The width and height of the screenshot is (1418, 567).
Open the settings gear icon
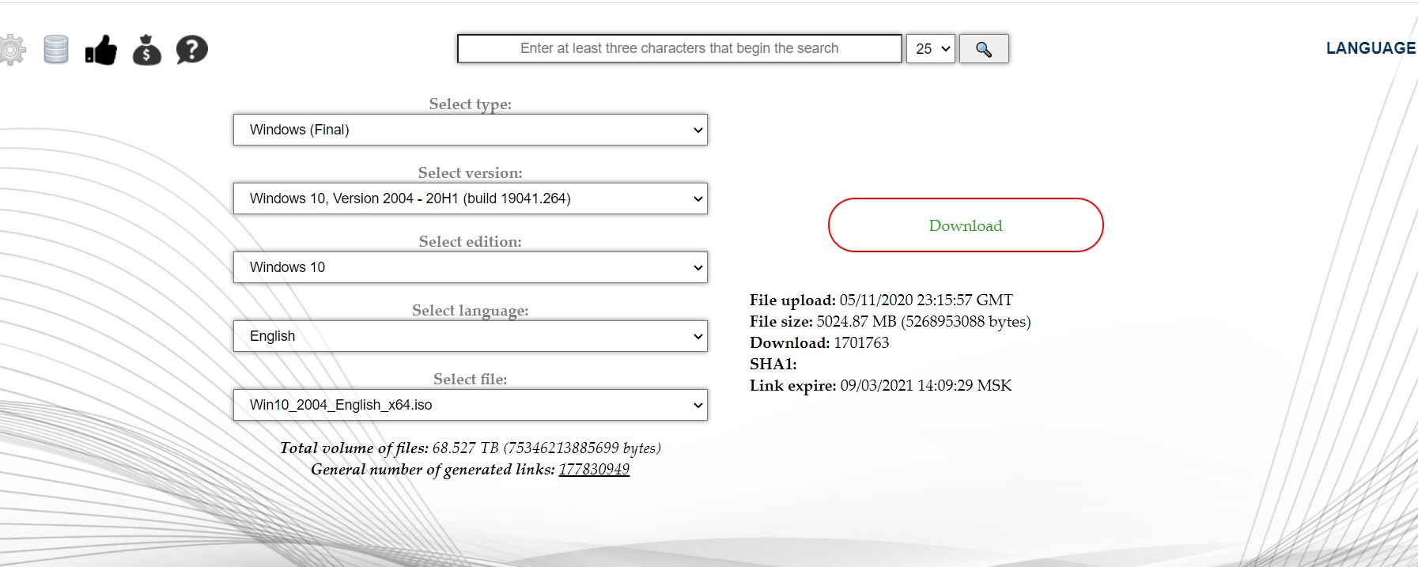[12, 50]
